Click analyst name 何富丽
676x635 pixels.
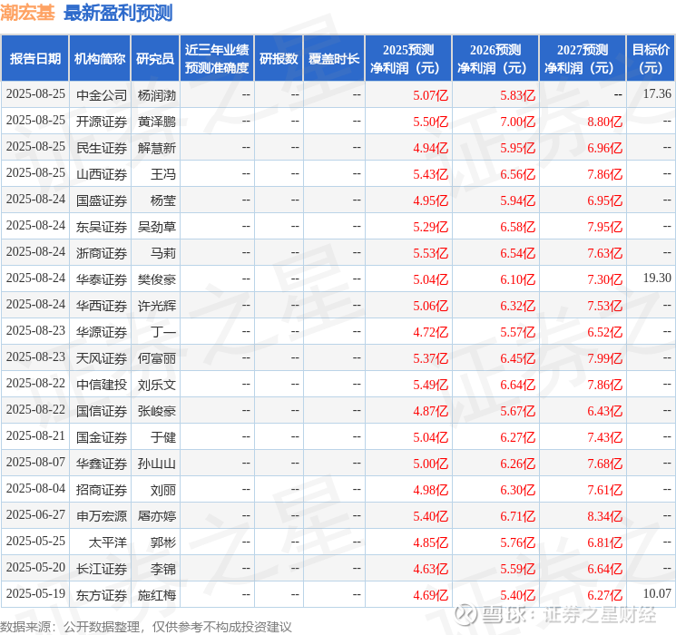click(x=156, y=358)
